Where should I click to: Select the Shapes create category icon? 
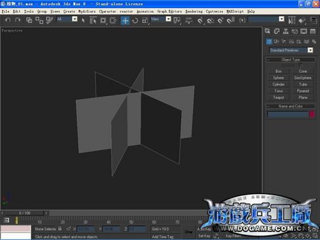tap(277, 41)
